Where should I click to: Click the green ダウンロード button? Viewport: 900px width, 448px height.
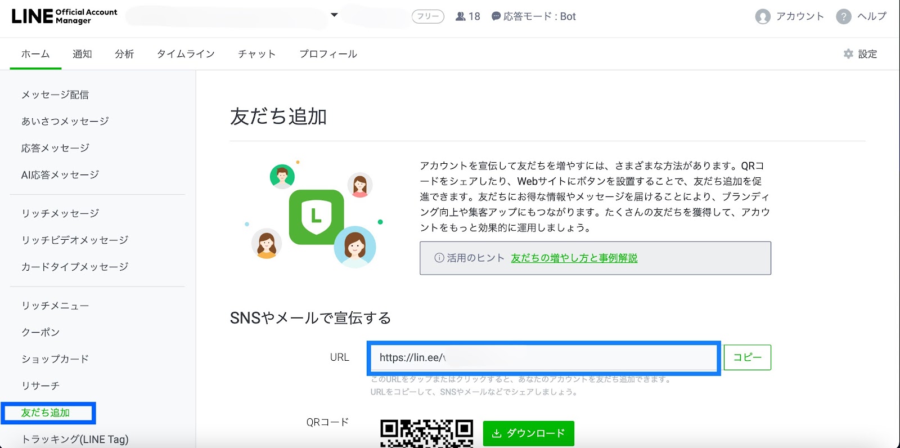point(529,433)
